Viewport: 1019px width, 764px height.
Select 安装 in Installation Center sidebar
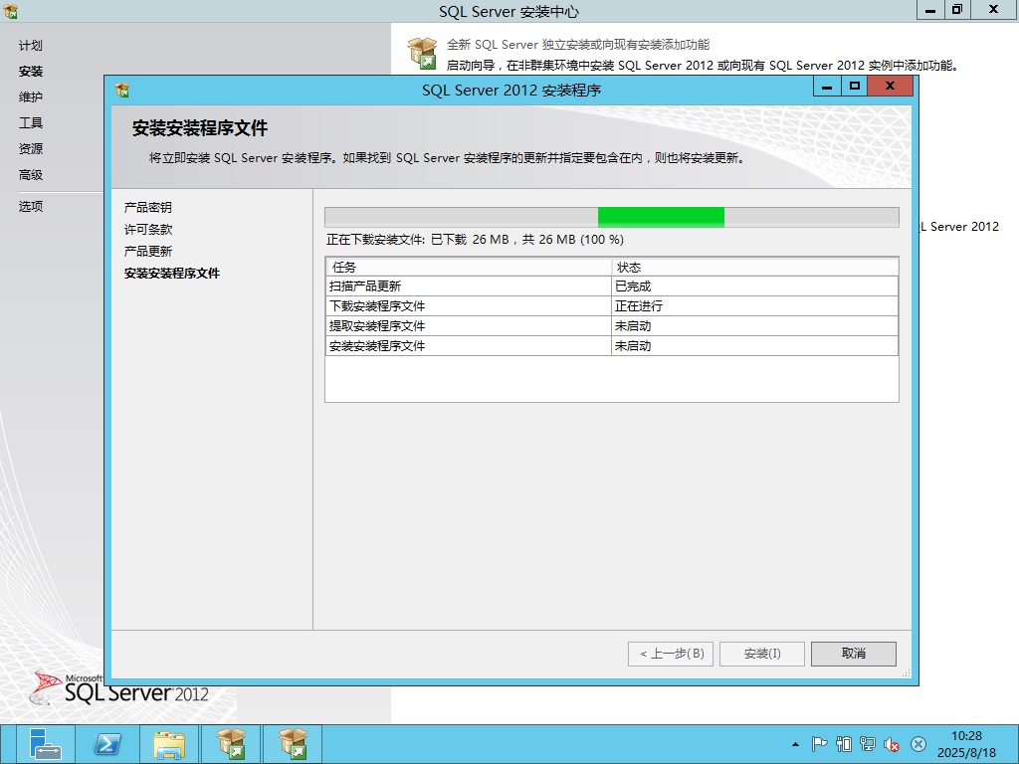tap(31, 72)
